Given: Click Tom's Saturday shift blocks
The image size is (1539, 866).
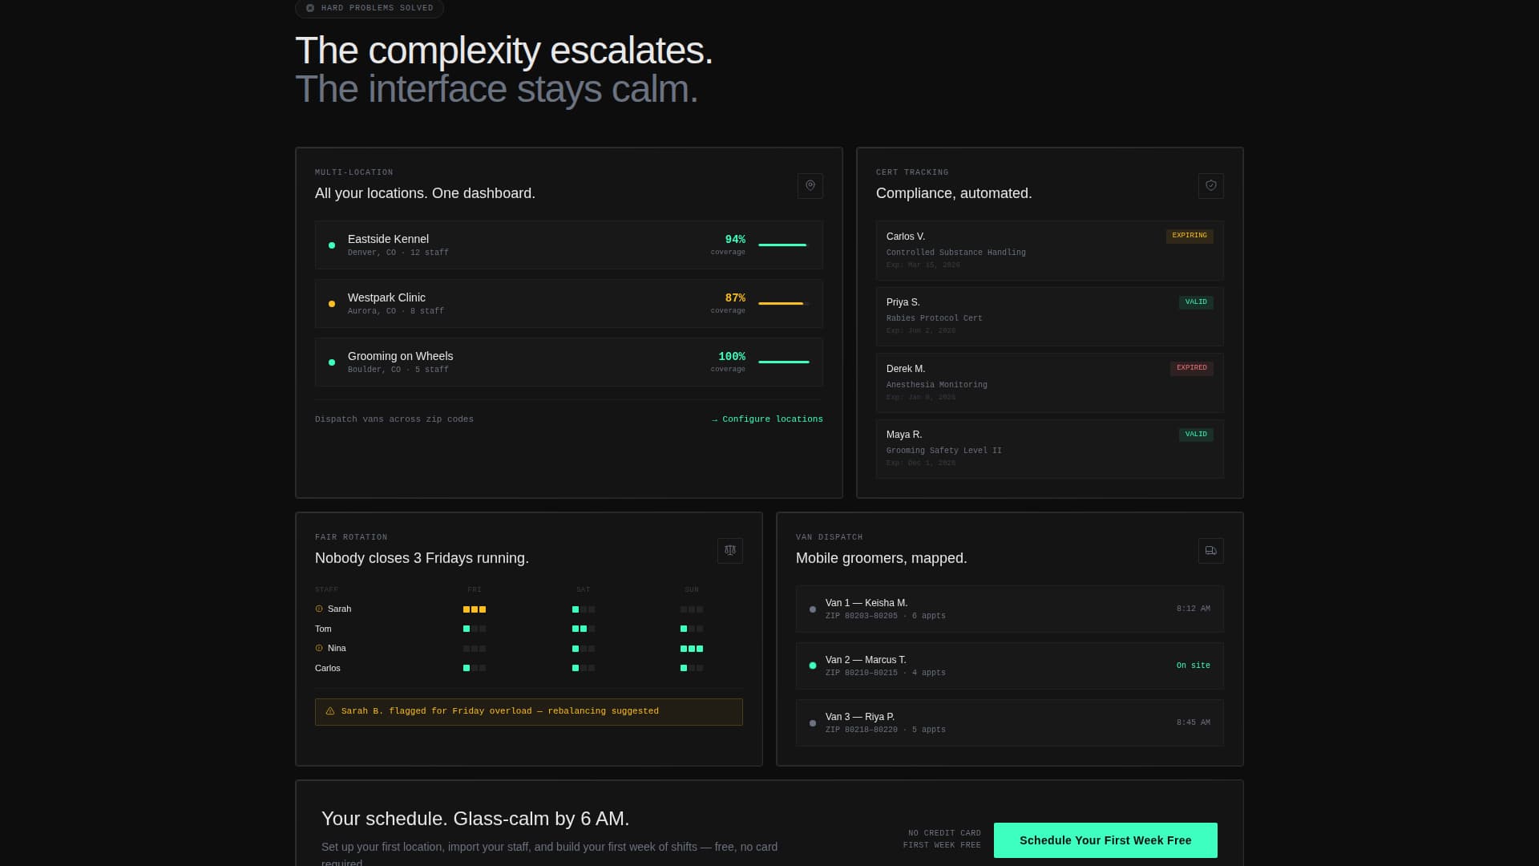Looking at the screenshot, I should (x=584, y=629).
